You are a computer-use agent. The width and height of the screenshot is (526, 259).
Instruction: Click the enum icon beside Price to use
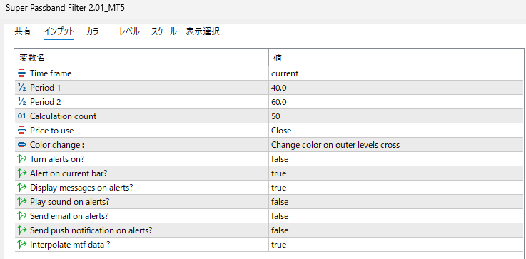point(22,131)
